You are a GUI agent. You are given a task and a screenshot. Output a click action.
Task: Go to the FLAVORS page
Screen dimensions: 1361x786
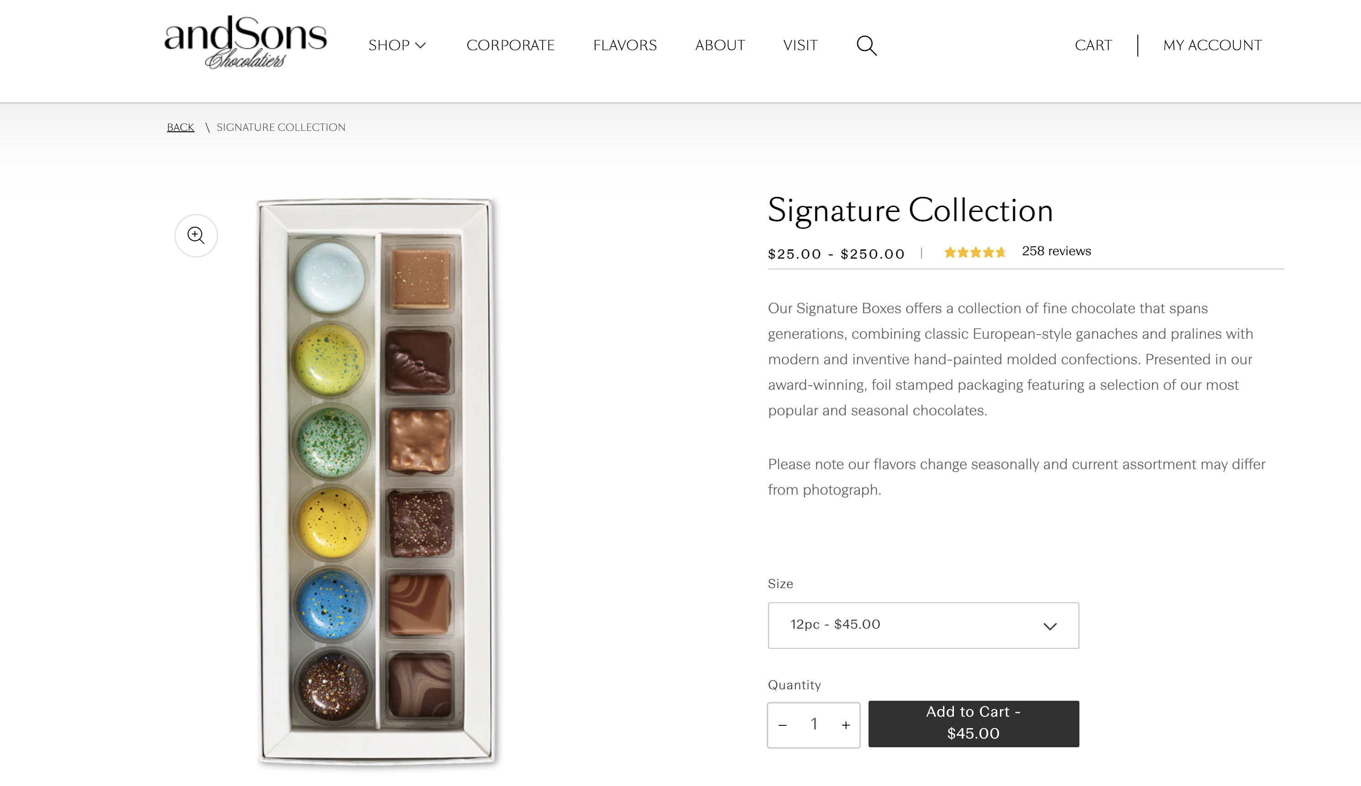(x=625, y=45)
